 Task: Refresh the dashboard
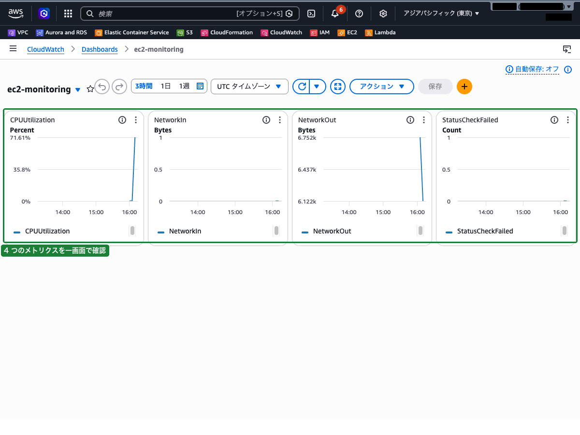[x=302, y=87]
